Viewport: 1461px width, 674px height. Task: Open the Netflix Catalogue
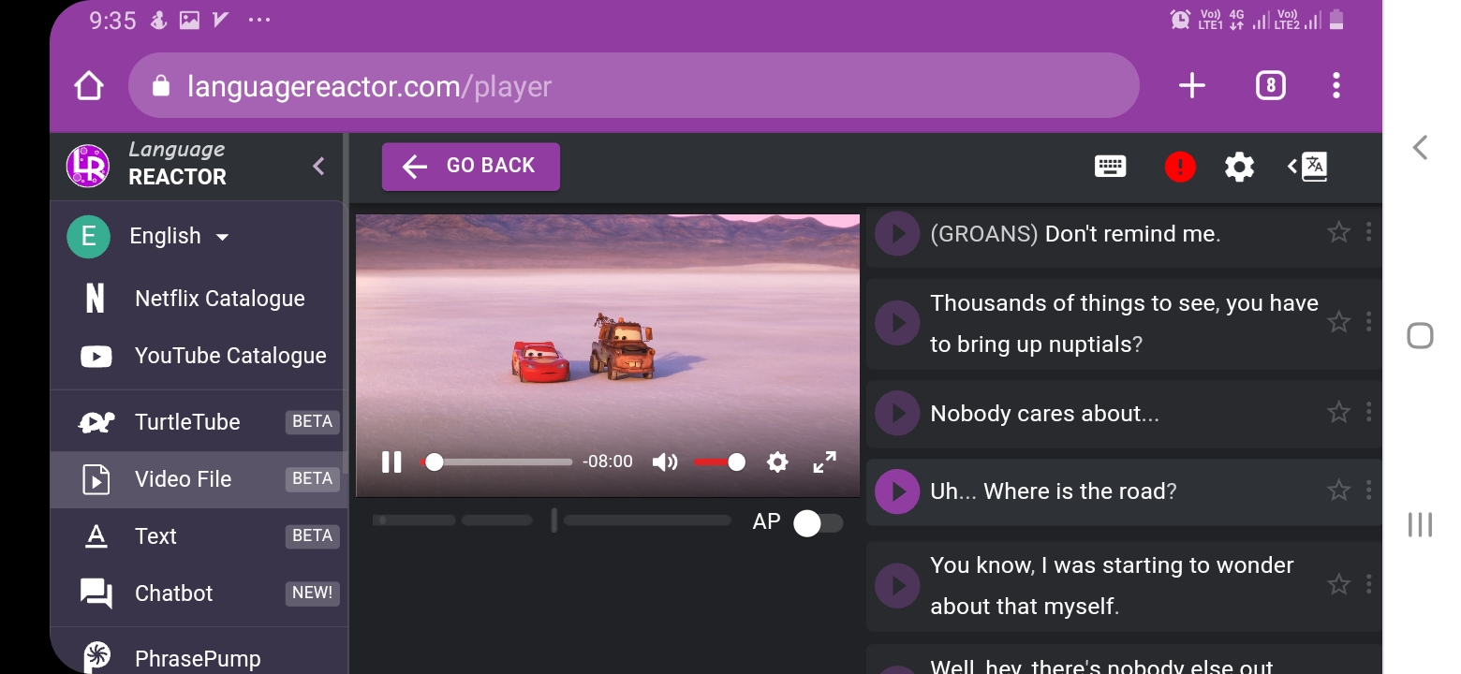[199, 299]
